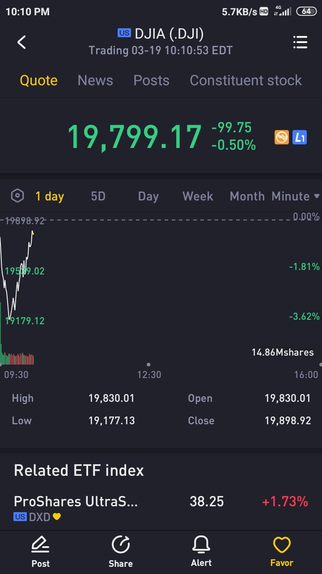Select the Week chart range
Image resolution: width=322 pixels, height=574 pixels.
(x=198, y=196)
